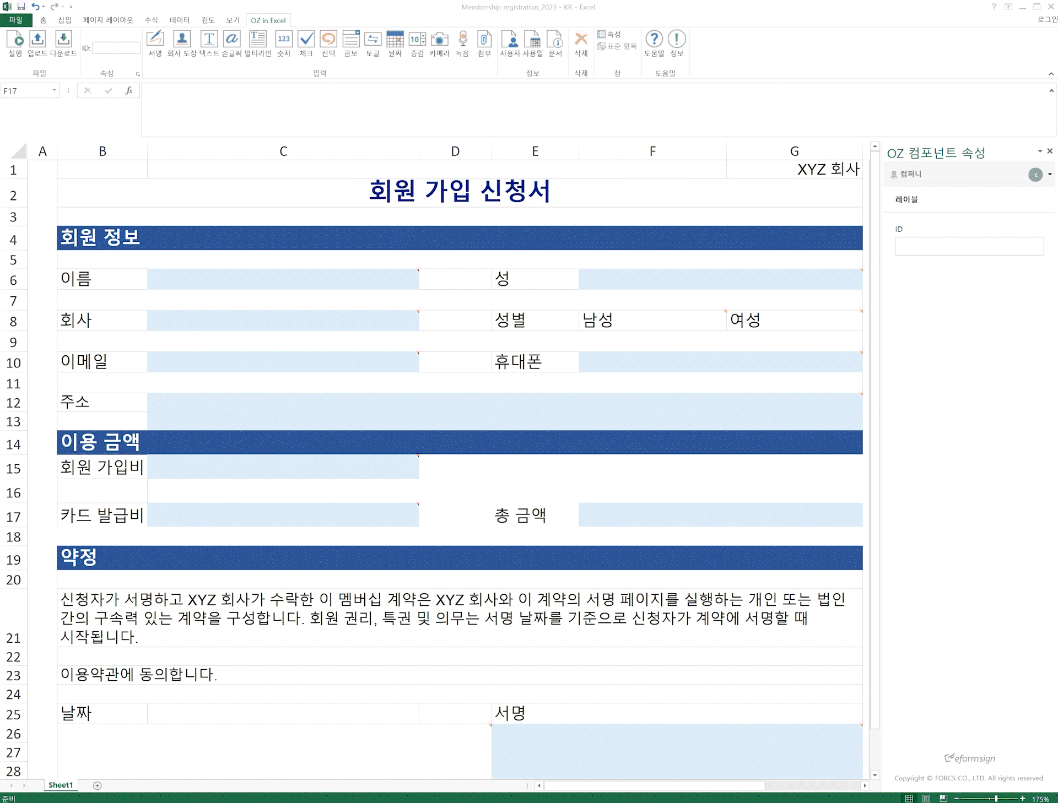Open the 홈 (Home) tab
1058x803 pixels.
pyautogui.click(x=43, y=20)
